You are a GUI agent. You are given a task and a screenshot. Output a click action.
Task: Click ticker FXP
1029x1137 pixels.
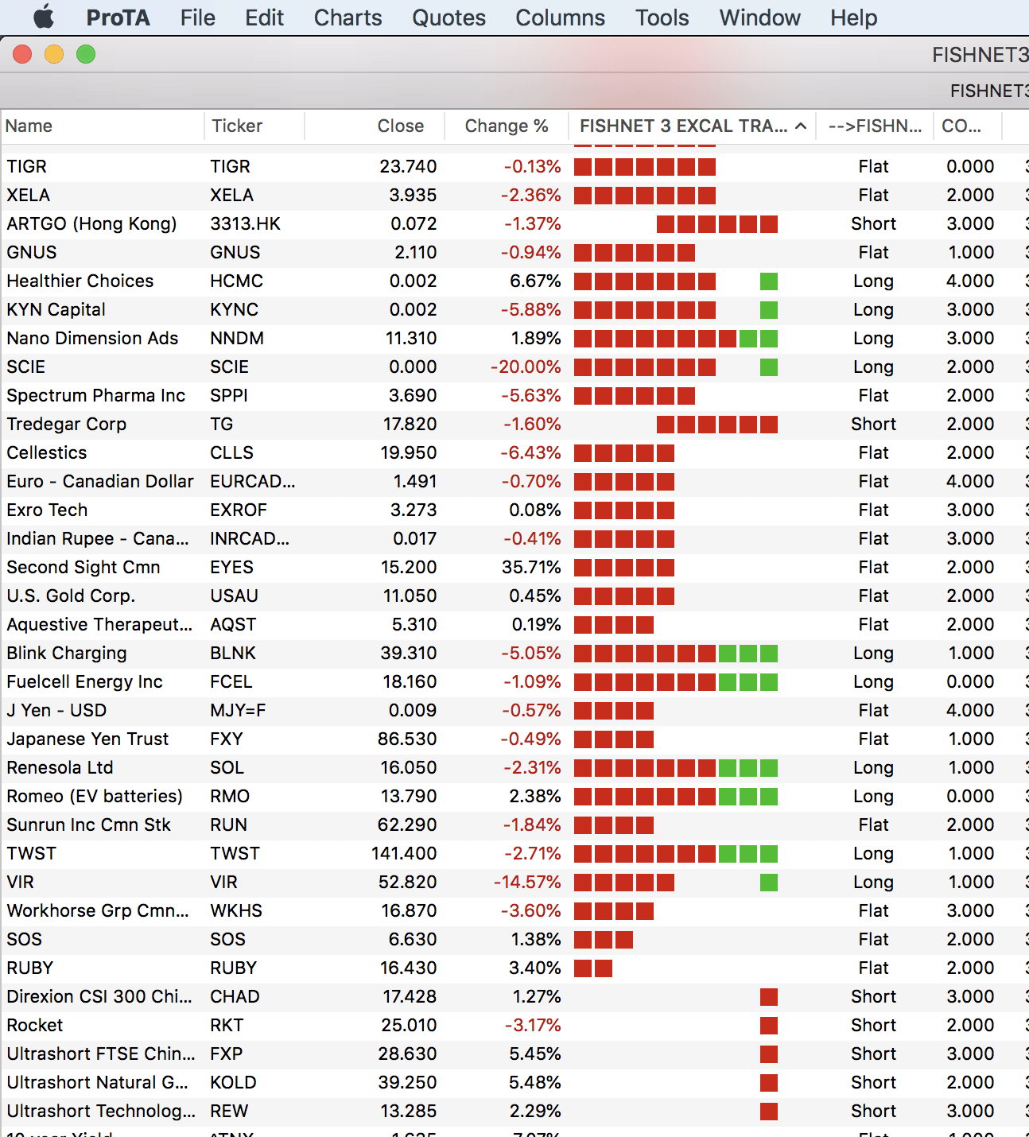(x=226, y=1054)
